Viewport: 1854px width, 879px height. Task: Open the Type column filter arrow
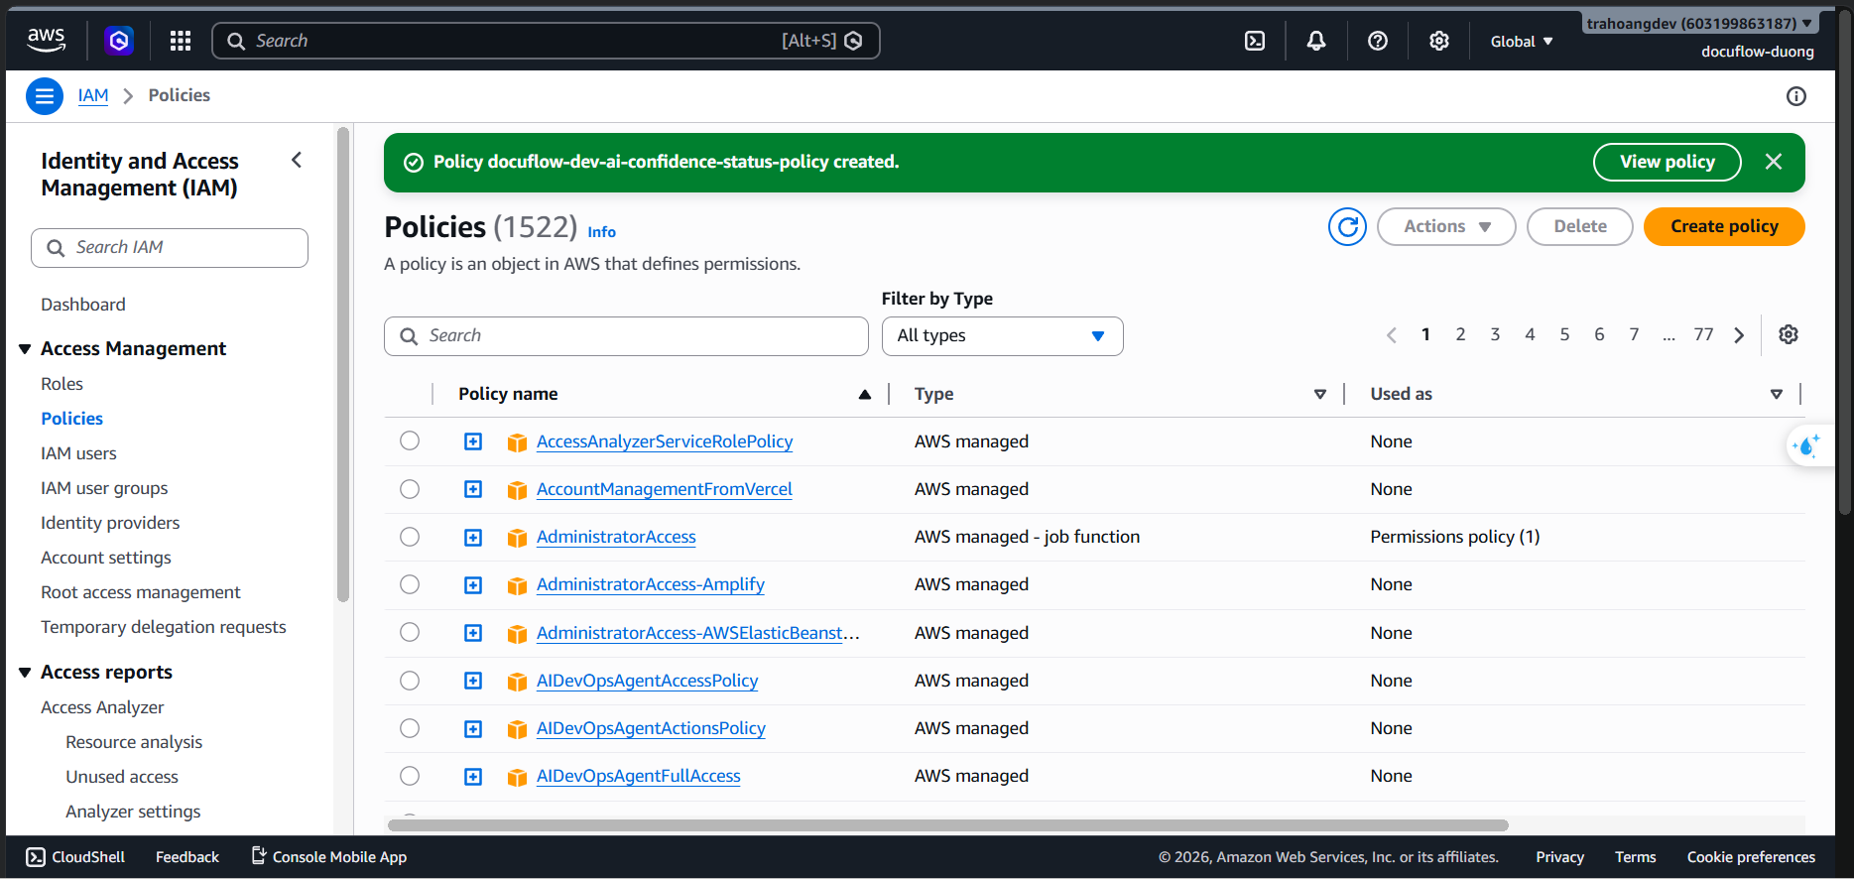pos(1320,394)
